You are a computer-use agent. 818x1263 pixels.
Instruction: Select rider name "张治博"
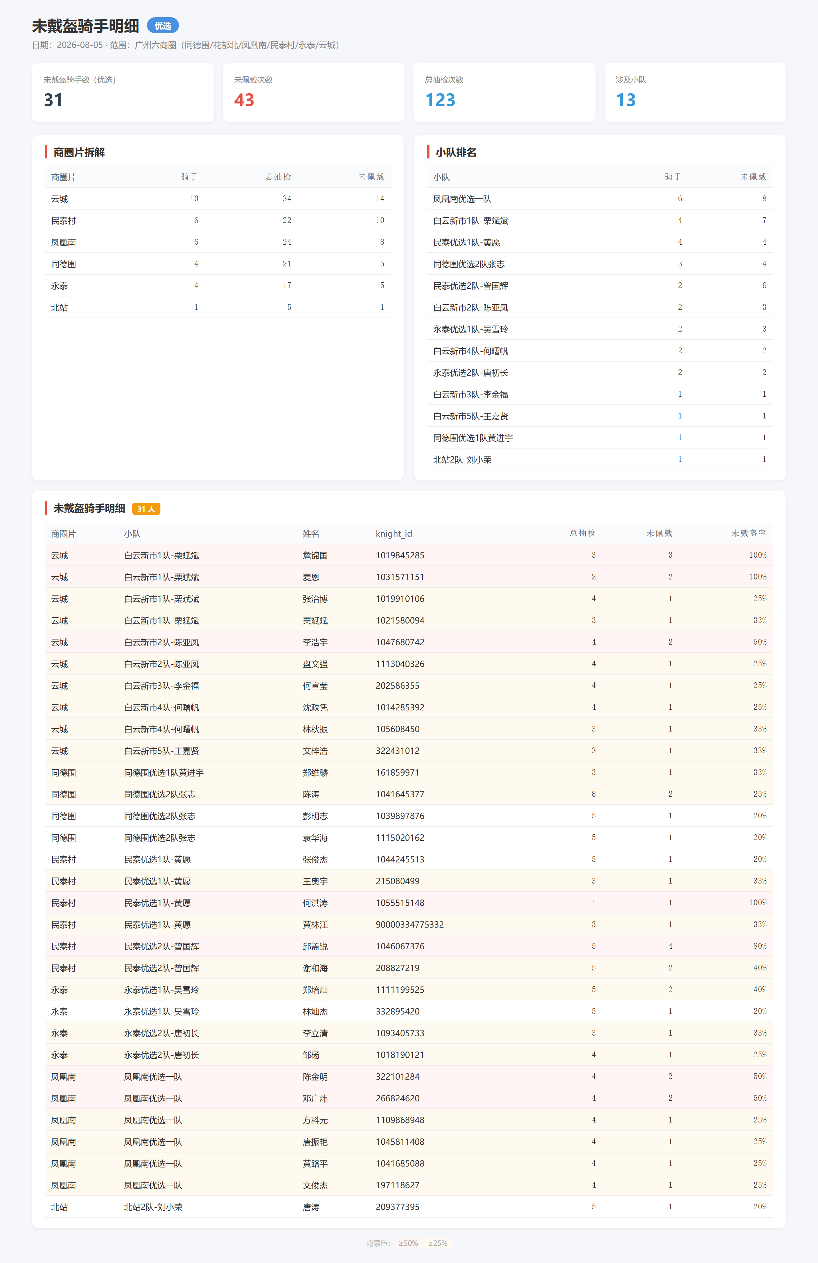(x=315, y=599)
